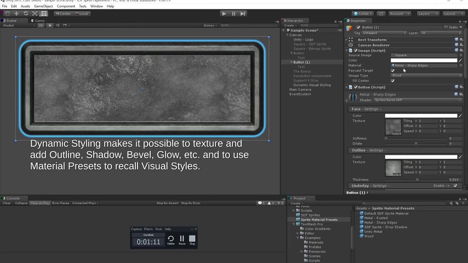Select the Rotate tool
Viewport: 468px width, 263px height.
26,14
